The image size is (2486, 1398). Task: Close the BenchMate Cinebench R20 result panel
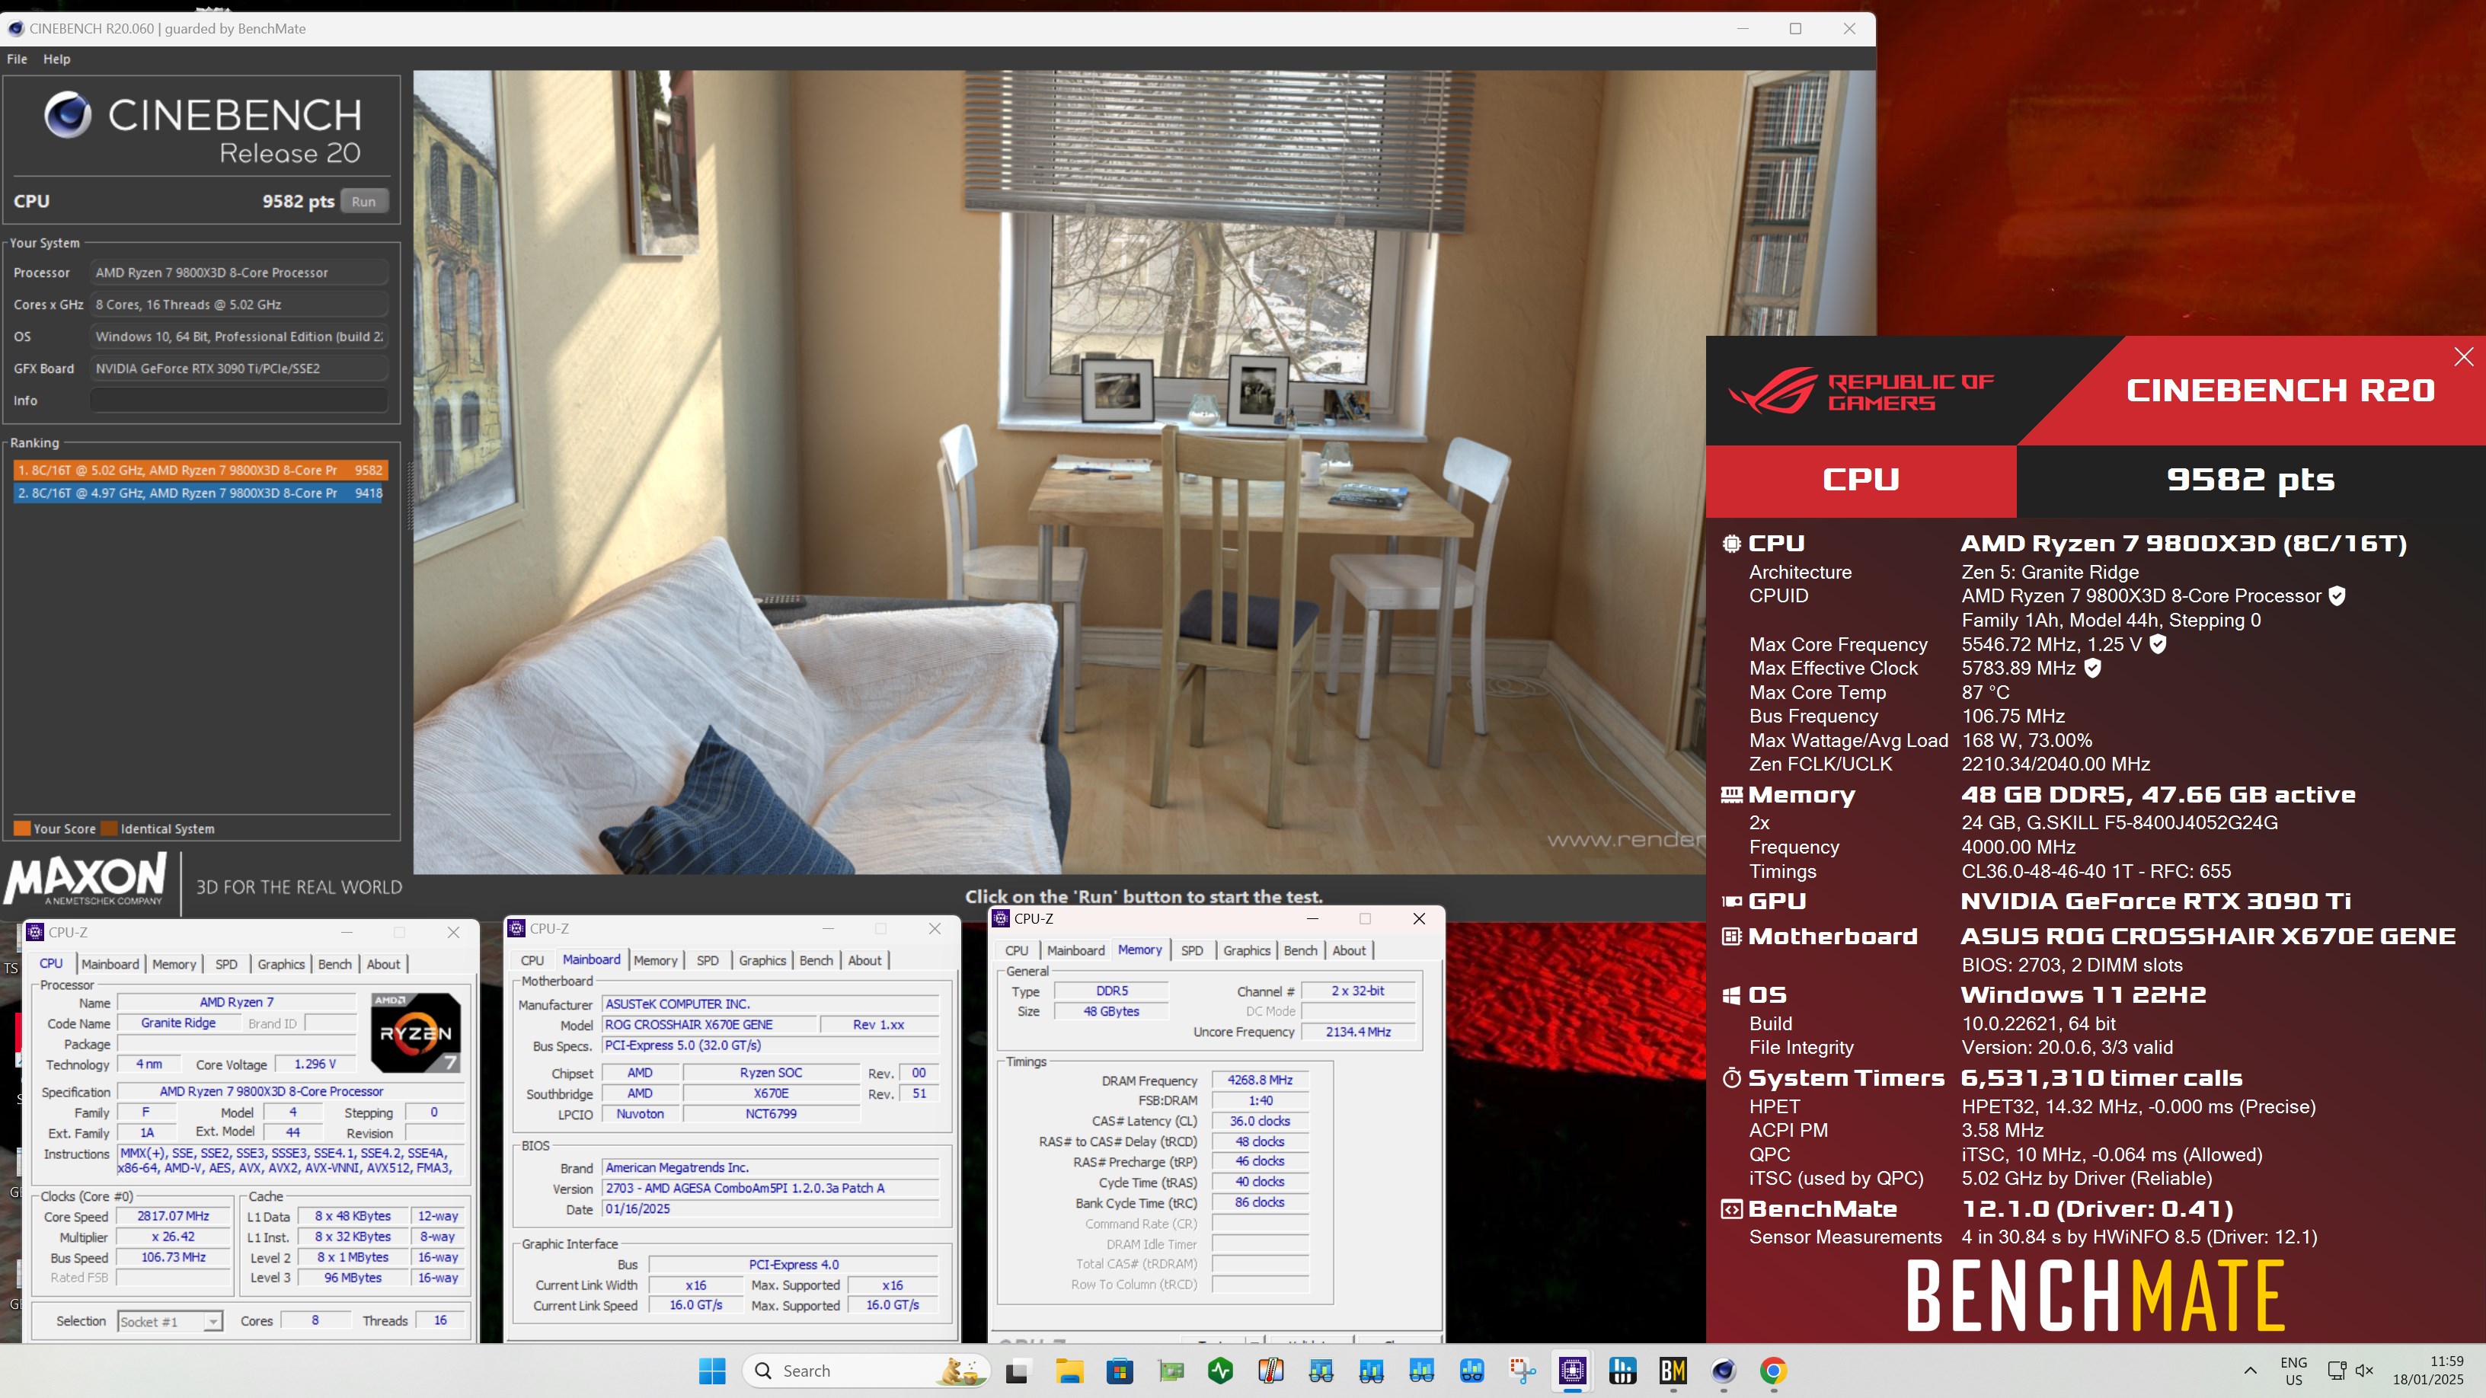pyautogui.click(x=2463, y=357)
